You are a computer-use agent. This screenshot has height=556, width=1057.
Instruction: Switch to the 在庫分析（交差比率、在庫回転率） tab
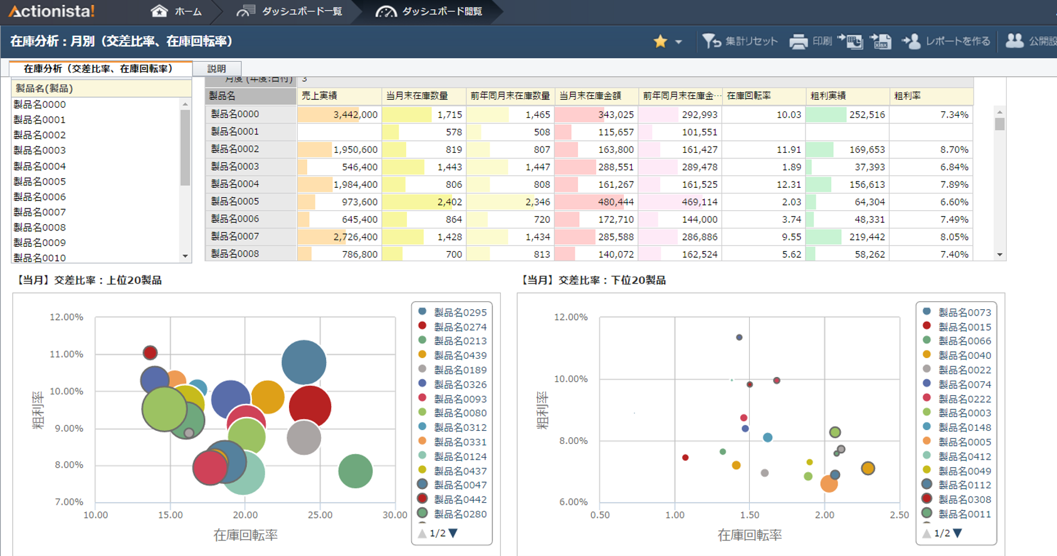pyautogui.click(x=100, y=68)
